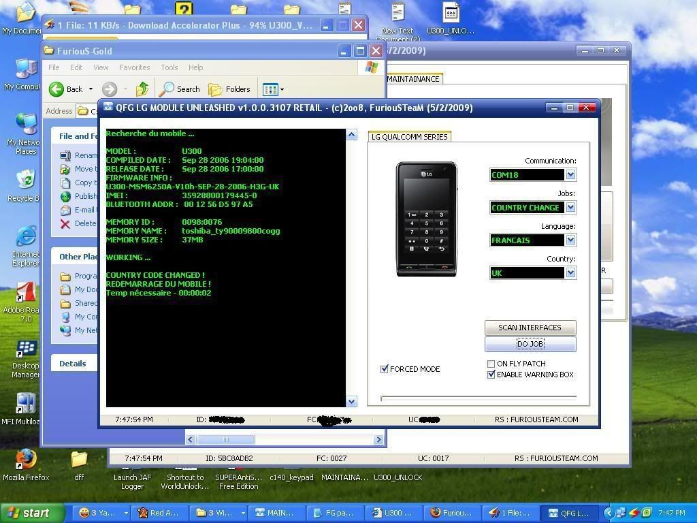Tick the ON FLY PATCH checkbox
The image size is (697, 523).
pyautogui.click(x=491, y=364)
